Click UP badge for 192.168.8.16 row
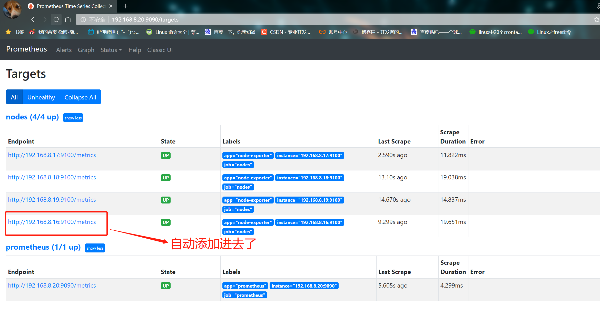This screenshot has height=316, width=600. point(166,222)
